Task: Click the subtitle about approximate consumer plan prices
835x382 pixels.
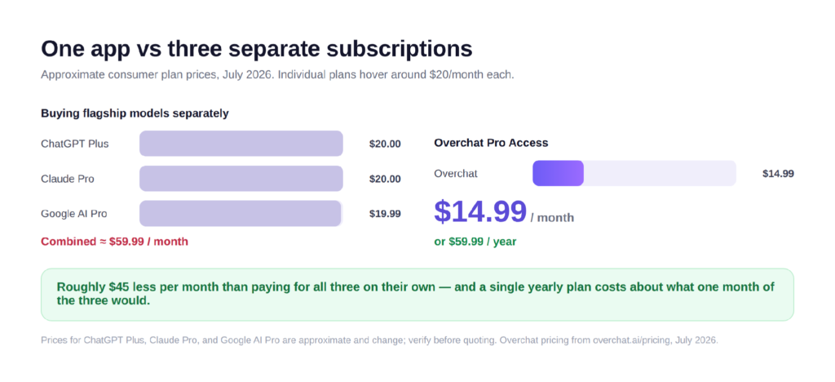Action: coord(277,75)
